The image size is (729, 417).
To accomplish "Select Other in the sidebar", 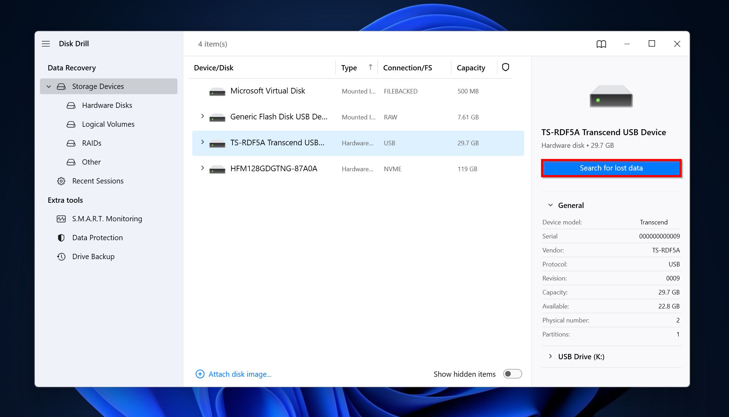I will tap(91, 162).
